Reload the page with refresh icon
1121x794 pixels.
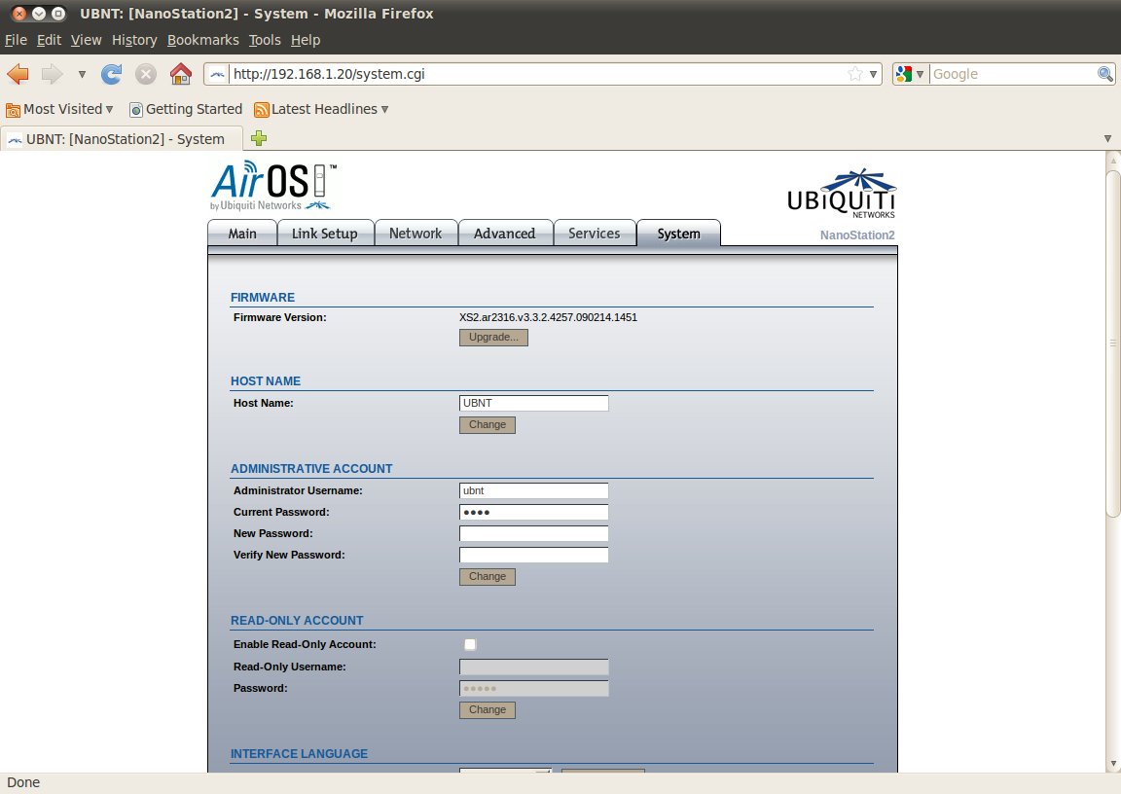112,74
